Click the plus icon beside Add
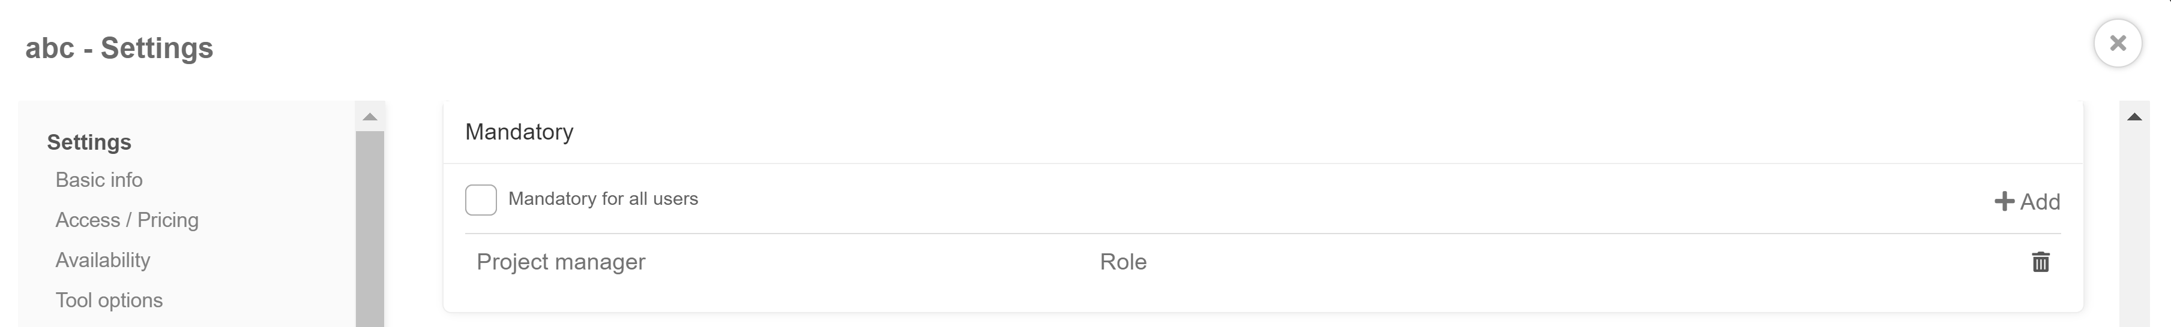2171x327 pixels. [x=2004, y=202]
